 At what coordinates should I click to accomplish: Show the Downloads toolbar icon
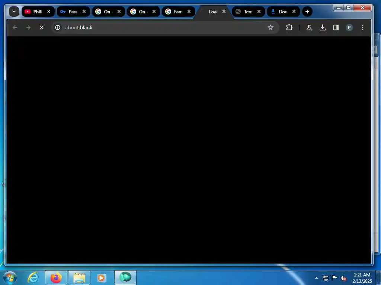pos(323,27)
